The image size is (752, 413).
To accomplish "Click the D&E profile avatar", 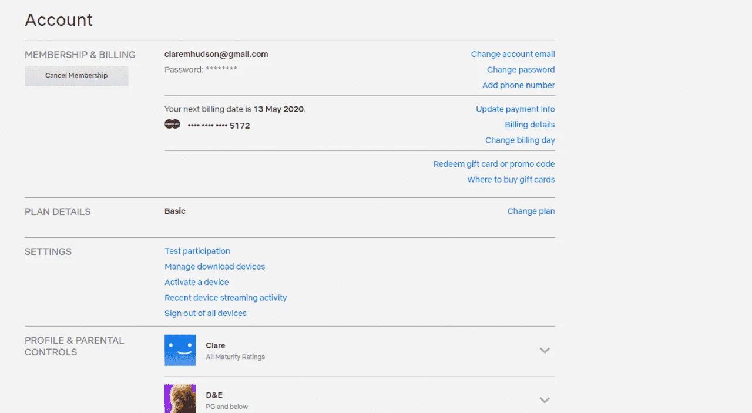I will 180,399.
